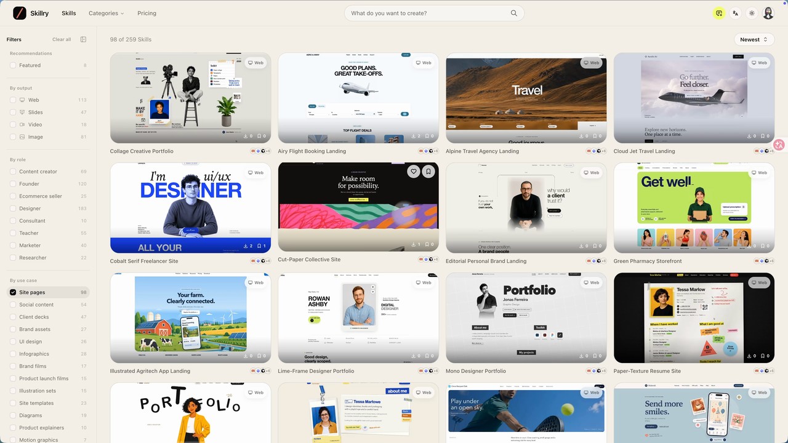Image resolution: width=788 pixels, height=443 pixels.
Task: Click the Skillry logo icon
Action: point(20,13)
